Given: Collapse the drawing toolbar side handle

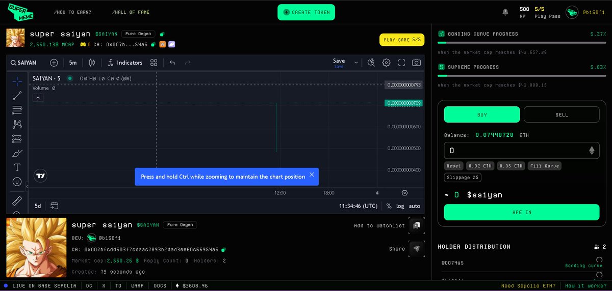Looking at the screenshot, I should [x=27, y=187].
